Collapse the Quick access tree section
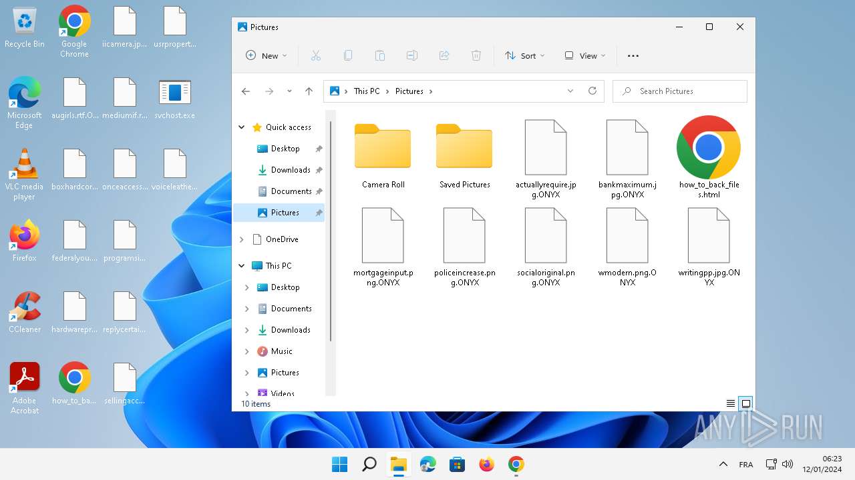The image size is (855, 480). pyautogui.click(x=242, y=127)
